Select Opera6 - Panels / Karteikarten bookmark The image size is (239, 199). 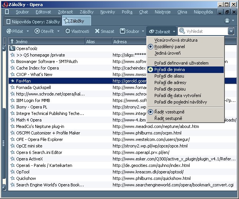123,165
